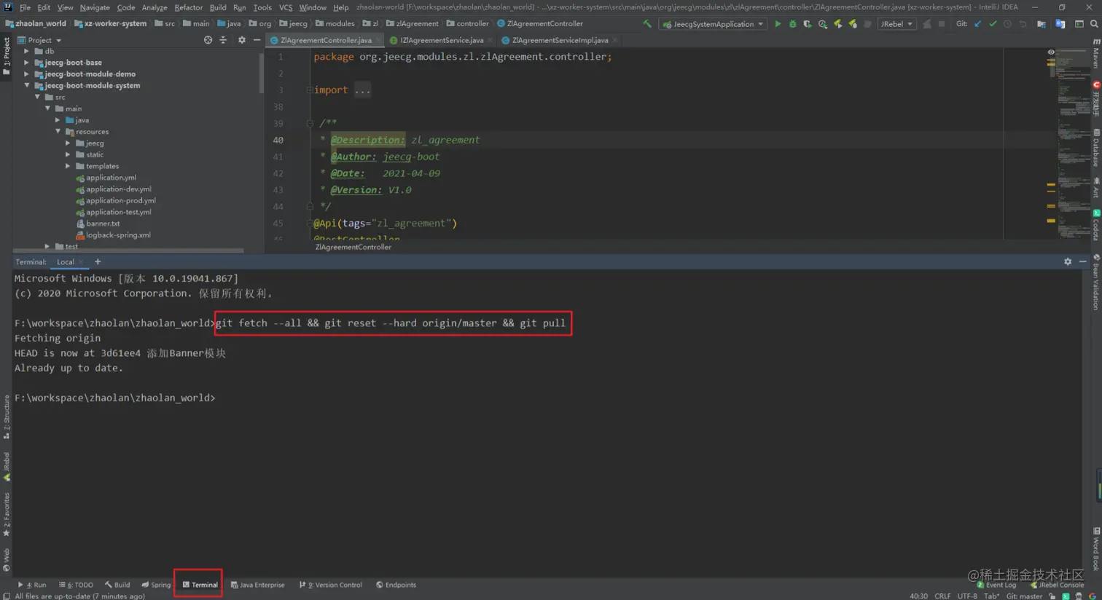The width and height of the screenshot is (1102, 600).
Task: Open application-dev.yml in the project tree
Action: [118, 189]
